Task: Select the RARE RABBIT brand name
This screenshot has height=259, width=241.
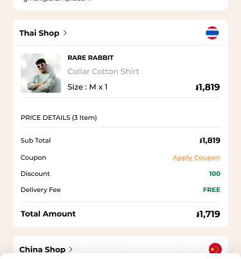Action: pyautogui.click(x=91, y=58)
